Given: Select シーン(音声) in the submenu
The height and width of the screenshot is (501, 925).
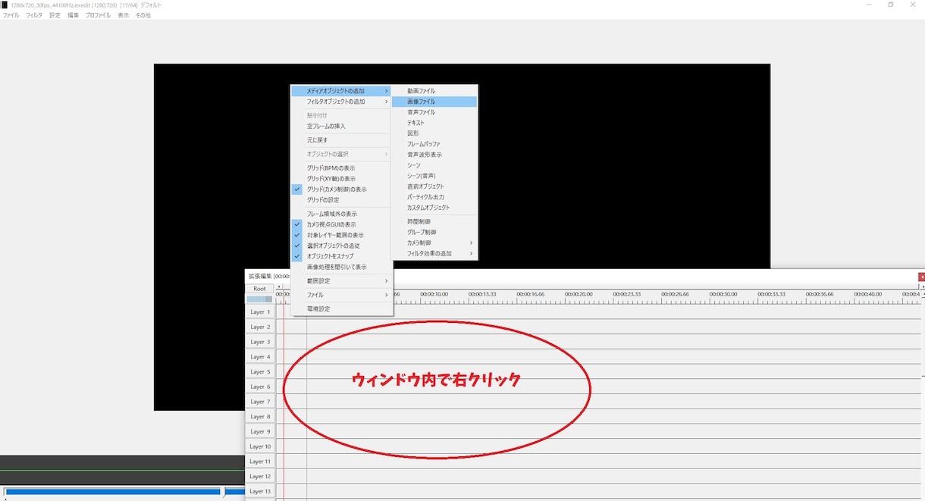Looking at the screenshot, I should pos(434,176).
